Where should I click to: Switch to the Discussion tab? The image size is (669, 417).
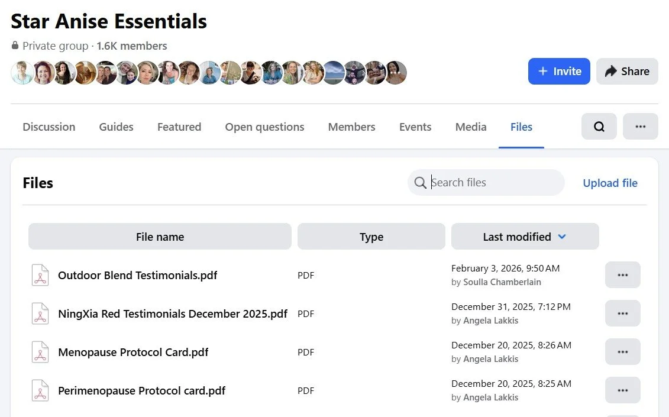[49, 127]
